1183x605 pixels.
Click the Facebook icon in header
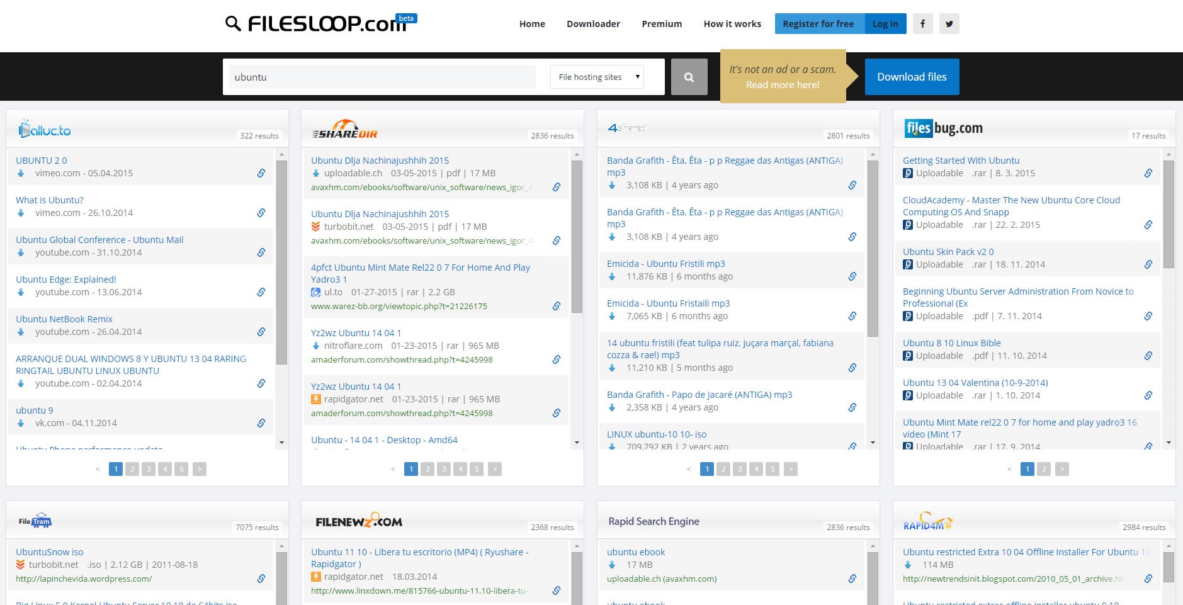click(922, 24)
